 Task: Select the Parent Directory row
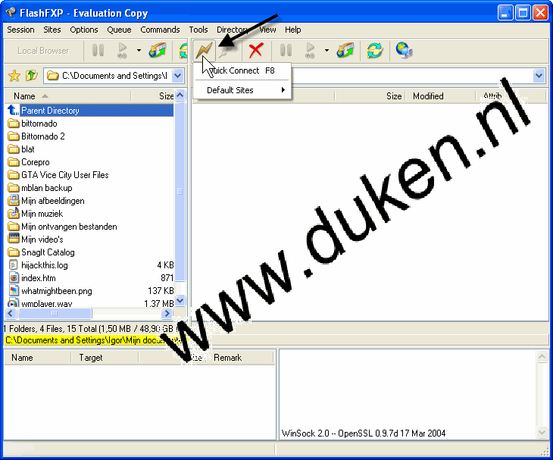click(89, 111)
